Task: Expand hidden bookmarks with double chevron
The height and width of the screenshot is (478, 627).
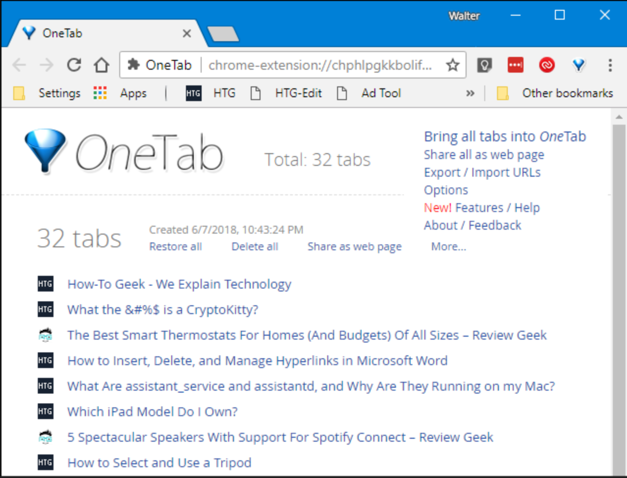Action: (470, 93)
